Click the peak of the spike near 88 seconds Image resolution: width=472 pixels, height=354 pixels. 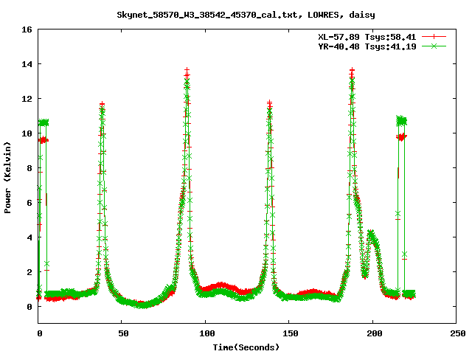click(187, 70)
